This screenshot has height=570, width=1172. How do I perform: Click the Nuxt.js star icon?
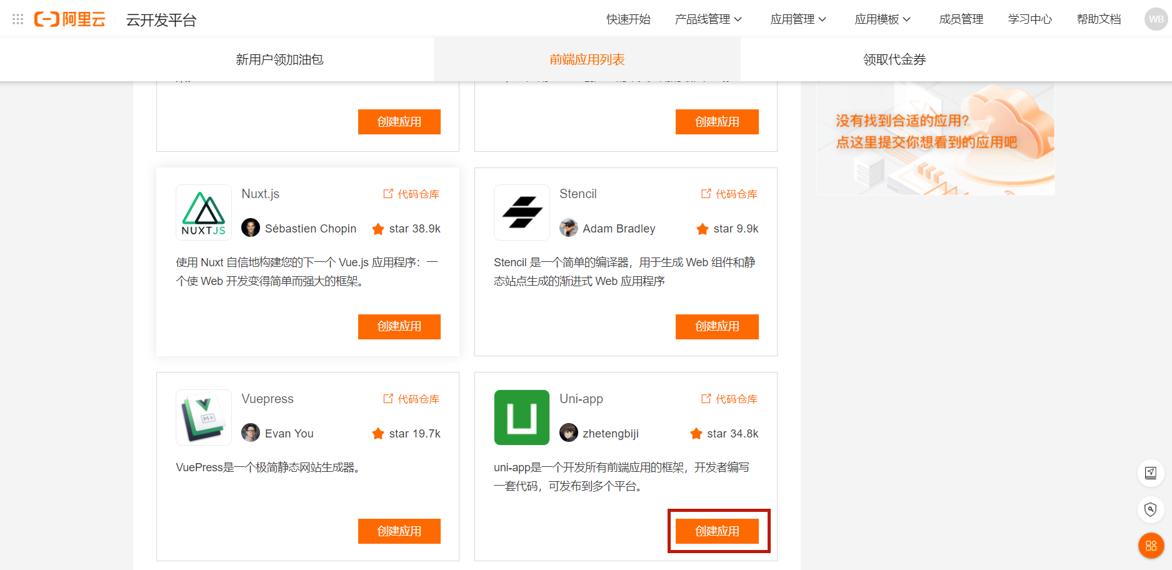point(378,229)
